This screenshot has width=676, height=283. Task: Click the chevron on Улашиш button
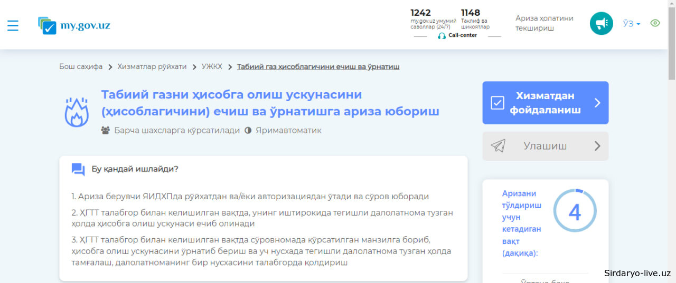pos(597,146)
